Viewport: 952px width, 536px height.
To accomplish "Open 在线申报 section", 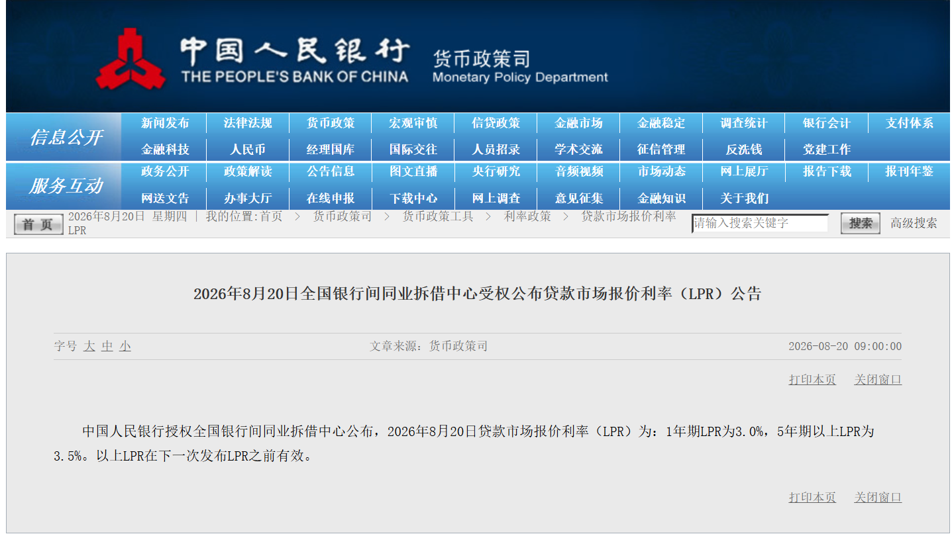I will [x=331, y=198].
